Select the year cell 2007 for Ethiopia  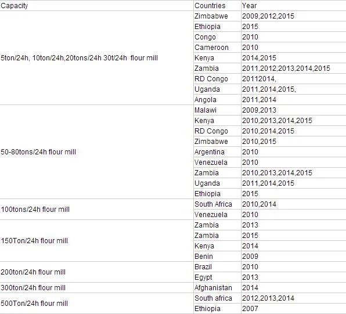(x=294, y=308)
